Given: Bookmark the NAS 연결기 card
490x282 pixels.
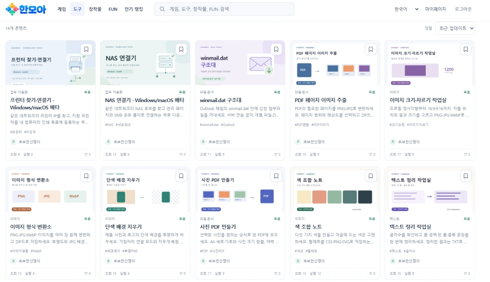Looking at the screenshot, I should click(x=181, y=49).
